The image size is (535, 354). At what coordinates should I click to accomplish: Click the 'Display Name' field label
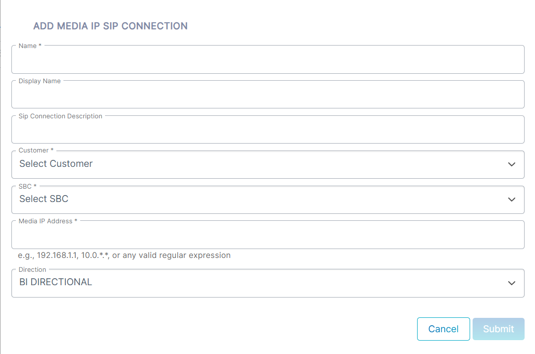(x=40, y=81)
